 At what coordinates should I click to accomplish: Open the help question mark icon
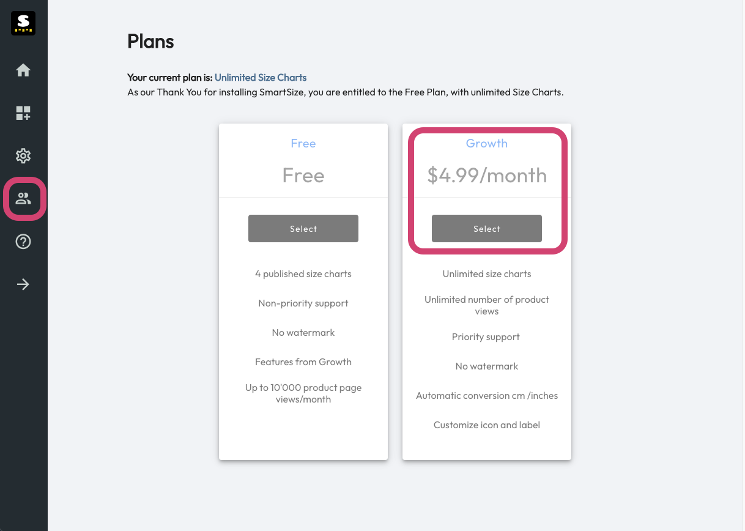tap(23, 242)
